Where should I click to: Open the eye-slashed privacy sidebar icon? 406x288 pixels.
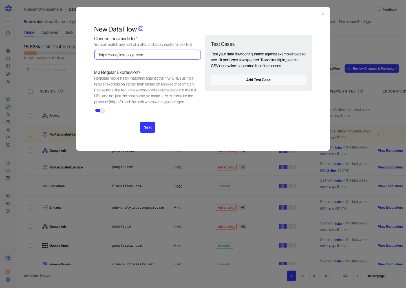click(x=8, y=196)
